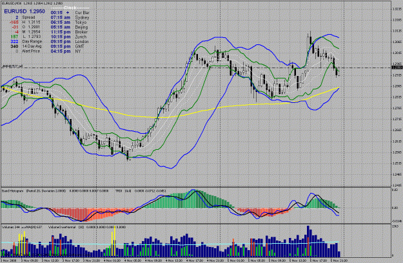Click the Spread label
Image resolution: width=403 pixels, height=263 pixels.
[x=28, y=17]
